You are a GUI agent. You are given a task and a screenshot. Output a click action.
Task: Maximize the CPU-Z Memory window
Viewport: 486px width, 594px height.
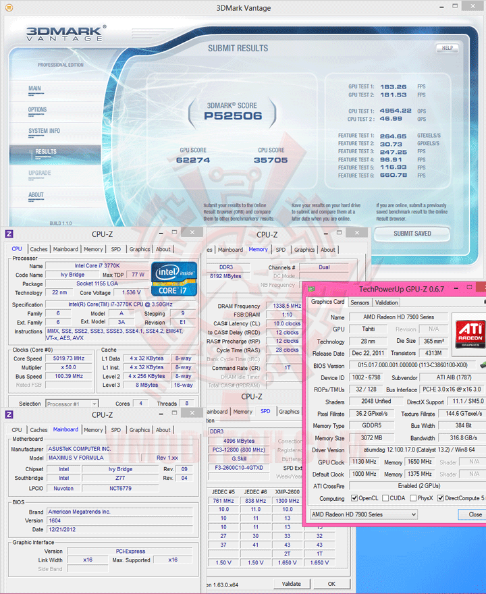click(x=339, y=232)
